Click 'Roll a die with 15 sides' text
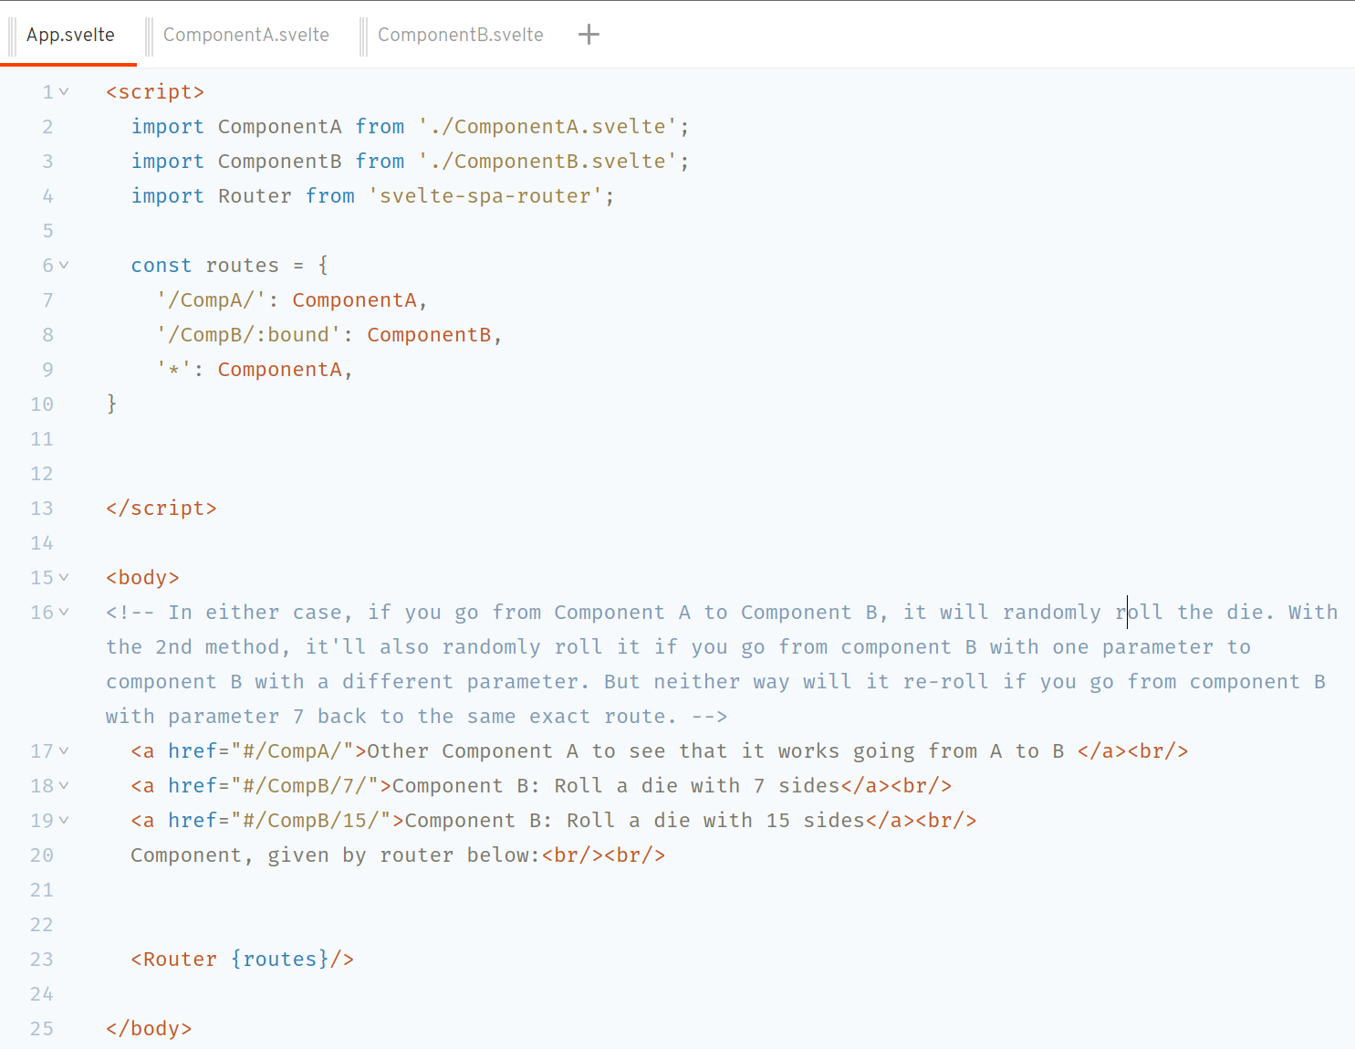 715,820
